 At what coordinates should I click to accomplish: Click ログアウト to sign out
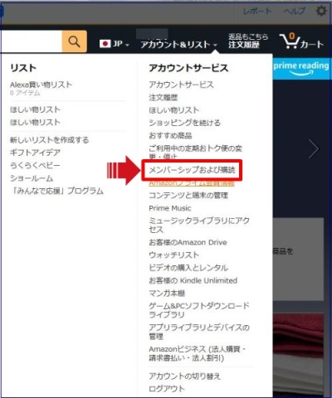(x=167, y=389)
